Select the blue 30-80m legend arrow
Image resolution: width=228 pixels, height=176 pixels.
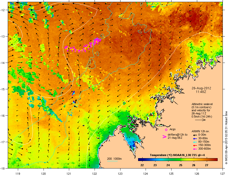(195, 138)
